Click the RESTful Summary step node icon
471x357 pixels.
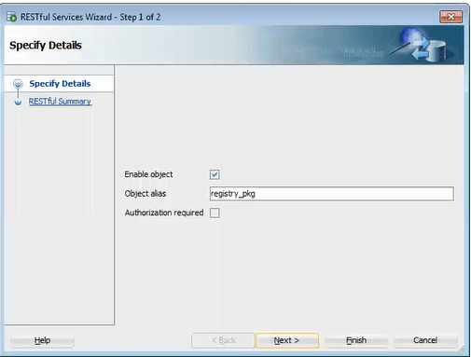[x=18, y=102]
